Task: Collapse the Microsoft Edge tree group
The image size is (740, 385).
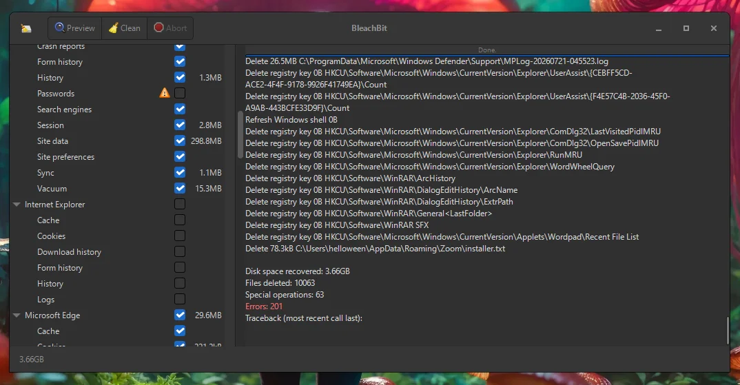Action: [17, 315]
